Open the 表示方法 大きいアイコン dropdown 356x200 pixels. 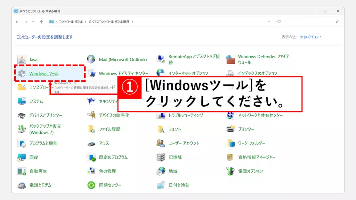[311, 37]
